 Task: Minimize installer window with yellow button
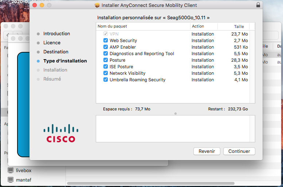[x=42, y=5]
